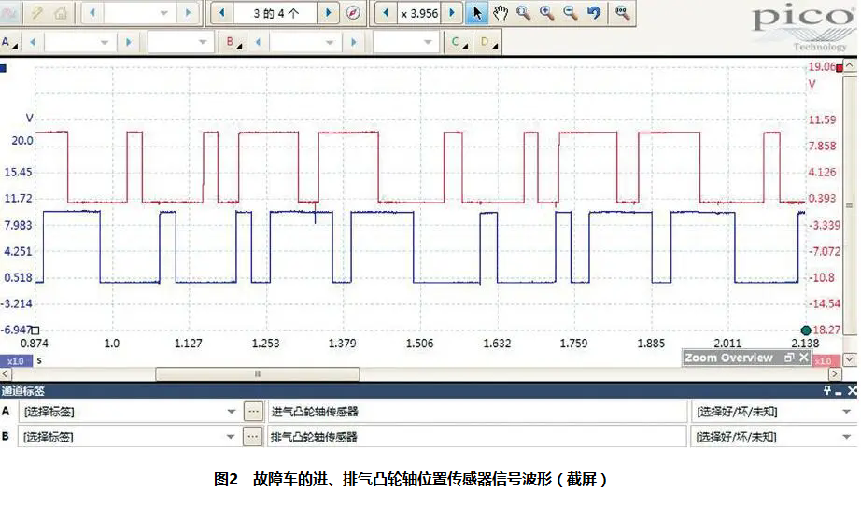
Task: Select the hand pan tool
Action: [501, 13]
